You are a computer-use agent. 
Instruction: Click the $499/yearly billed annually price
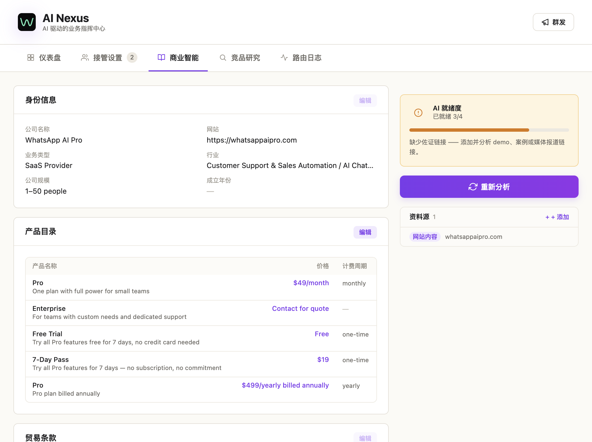[285, 385]
